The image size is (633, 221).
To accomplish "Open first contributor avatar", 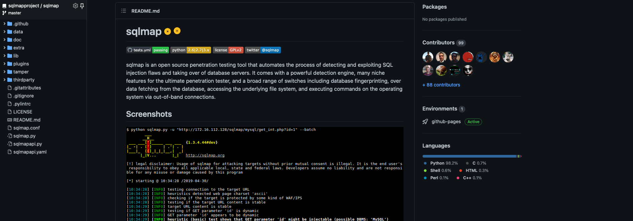I will (428, 57).
